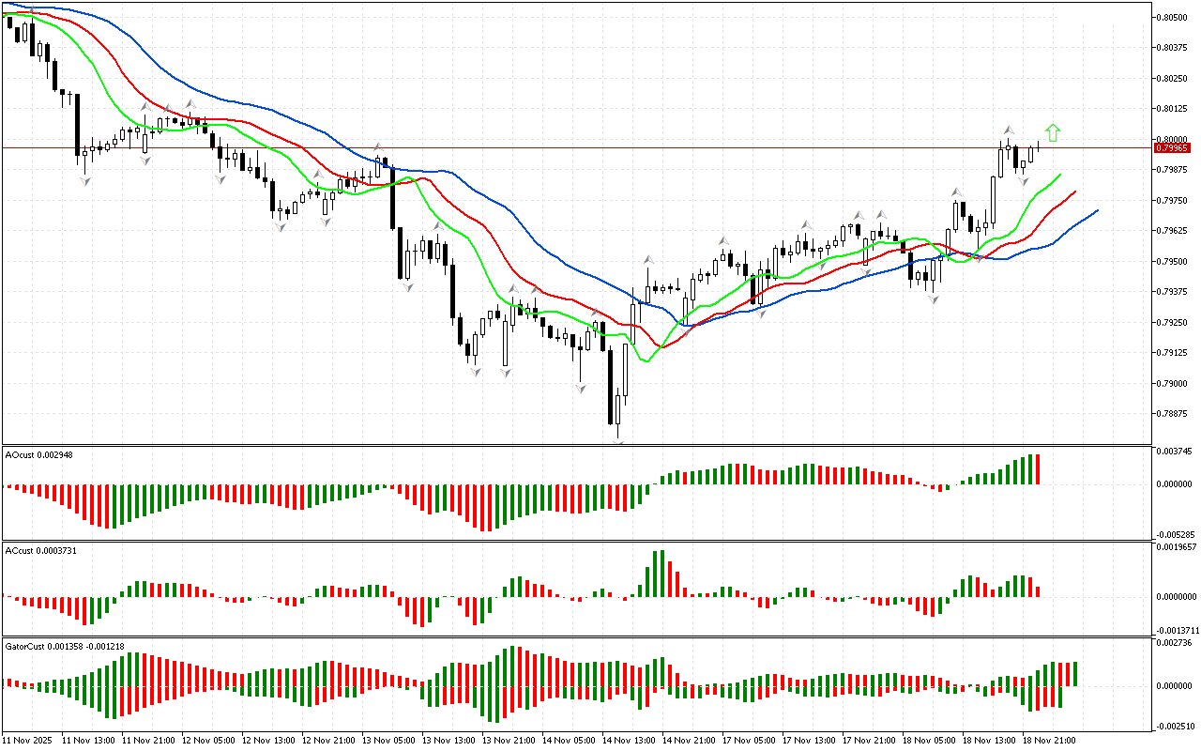Click the up fractal above the 13 Nov 05:00 candle
Image resolution: width=1201 pixels, height=751 pixels.
click(378, 147)
